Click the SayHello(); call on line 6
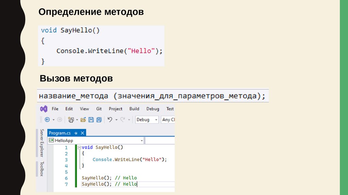 [x=97, y=178]
